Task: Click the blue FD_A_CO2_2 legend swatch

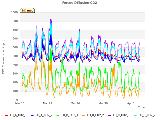Action: (32, 115)
